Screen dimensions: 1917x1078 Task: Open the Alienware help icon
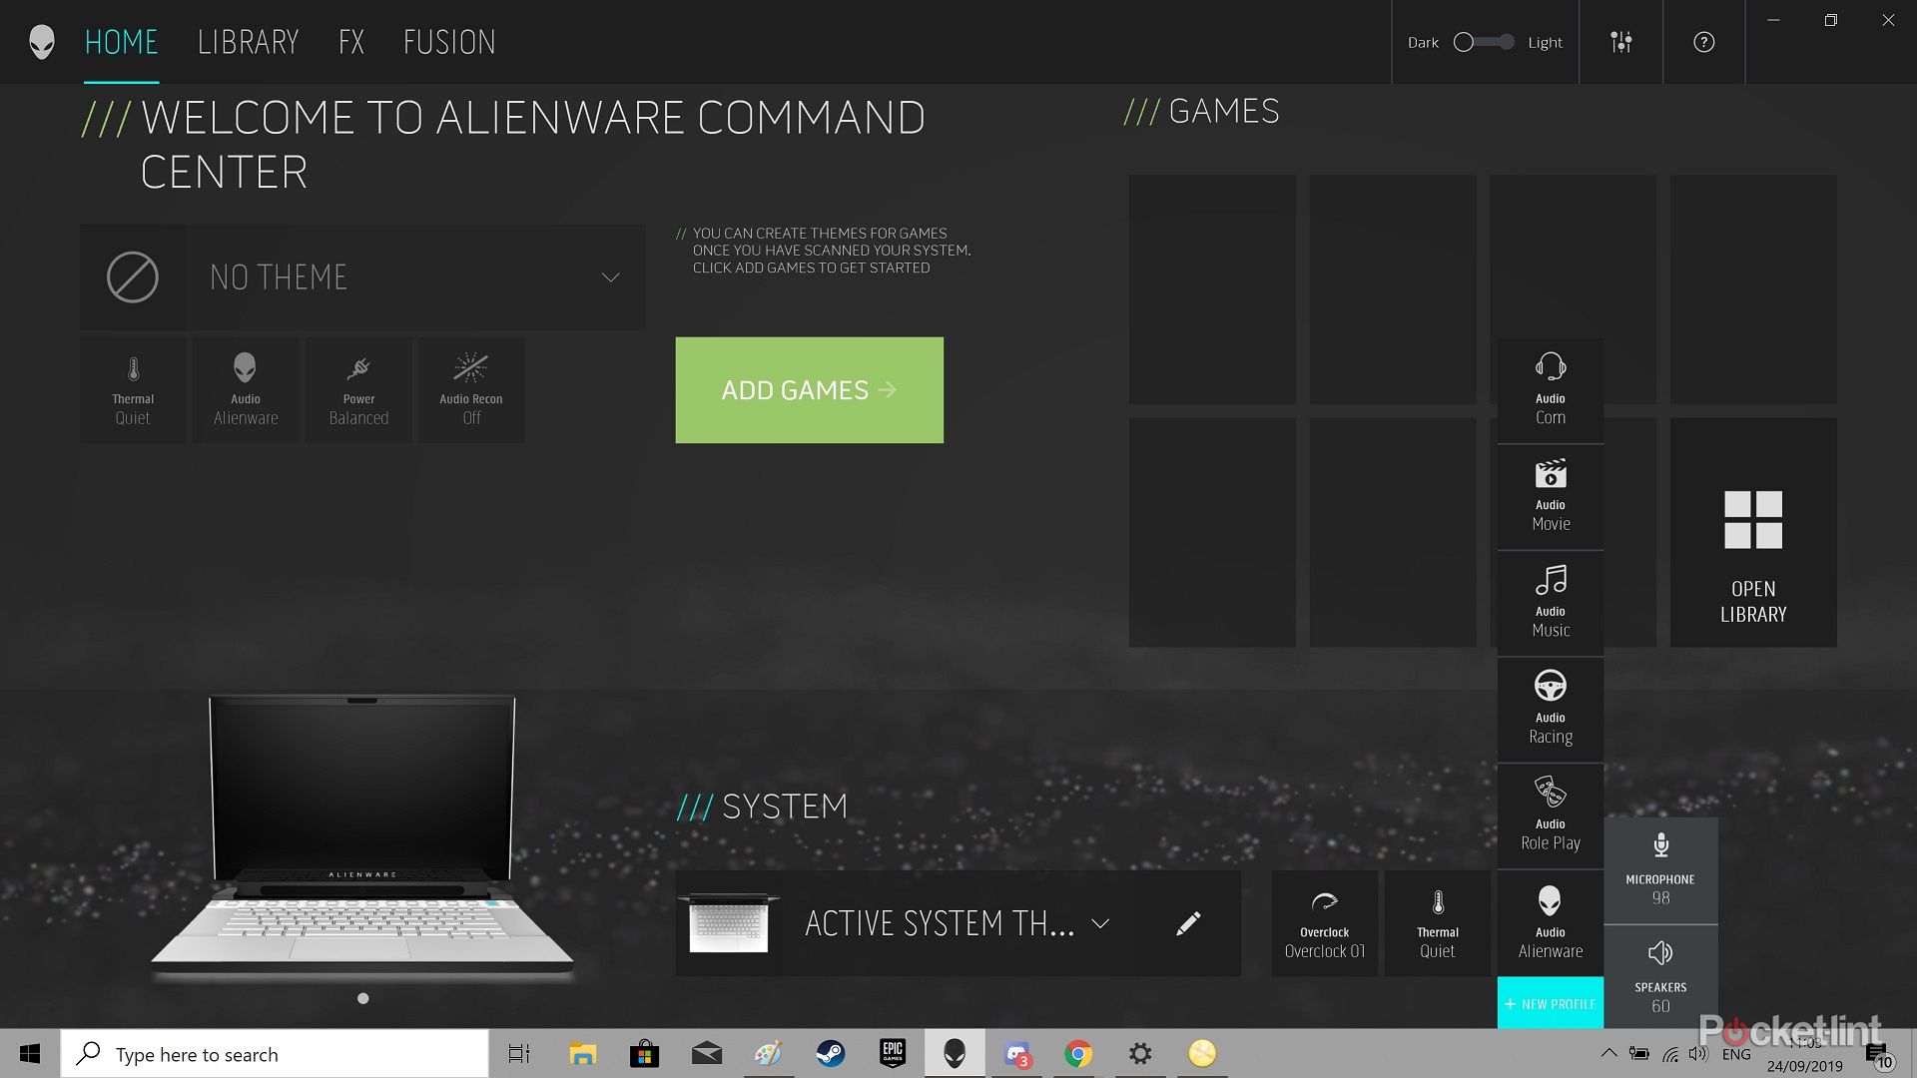point(1703,42)
